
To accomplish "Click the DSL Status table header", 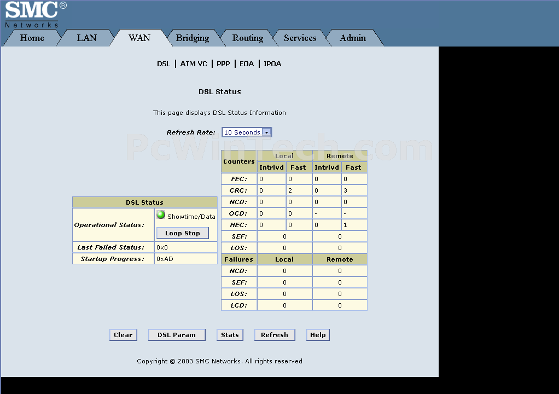I will [x=145, y=202].
